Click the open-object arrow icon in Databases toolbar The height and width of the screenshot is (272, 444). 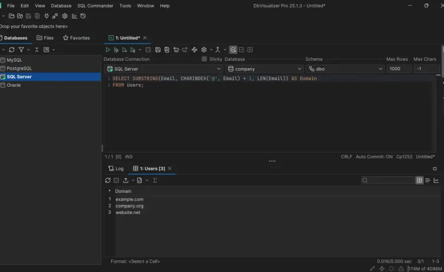46,50
